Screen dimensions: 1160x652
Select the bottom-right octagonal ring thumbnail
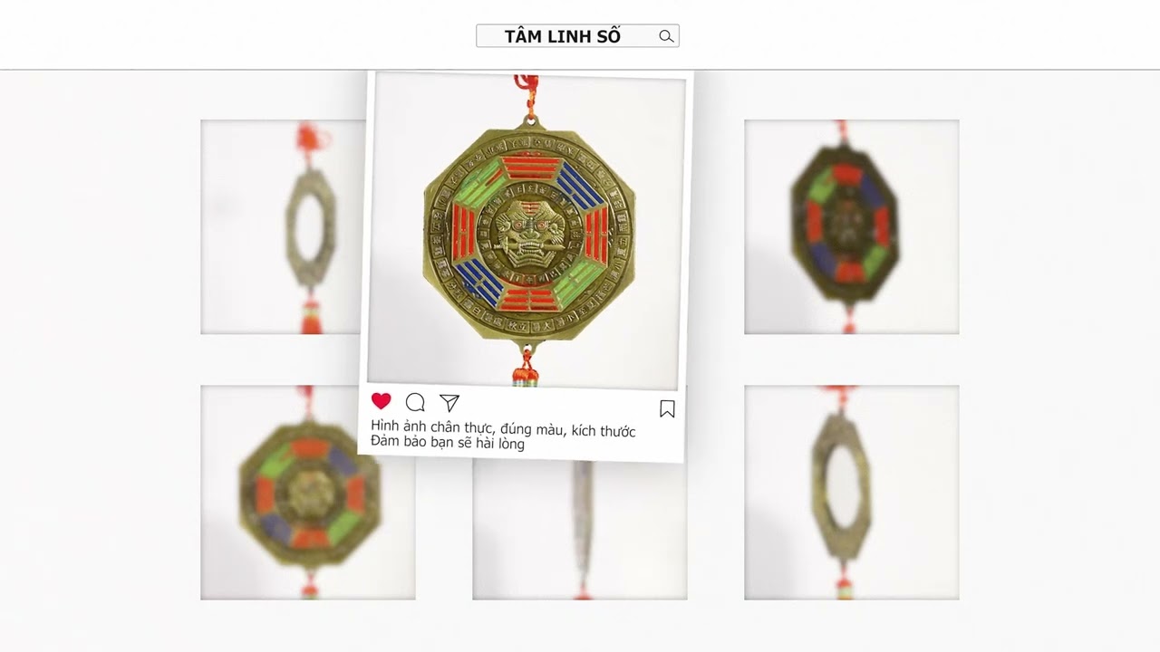point(852,493)
